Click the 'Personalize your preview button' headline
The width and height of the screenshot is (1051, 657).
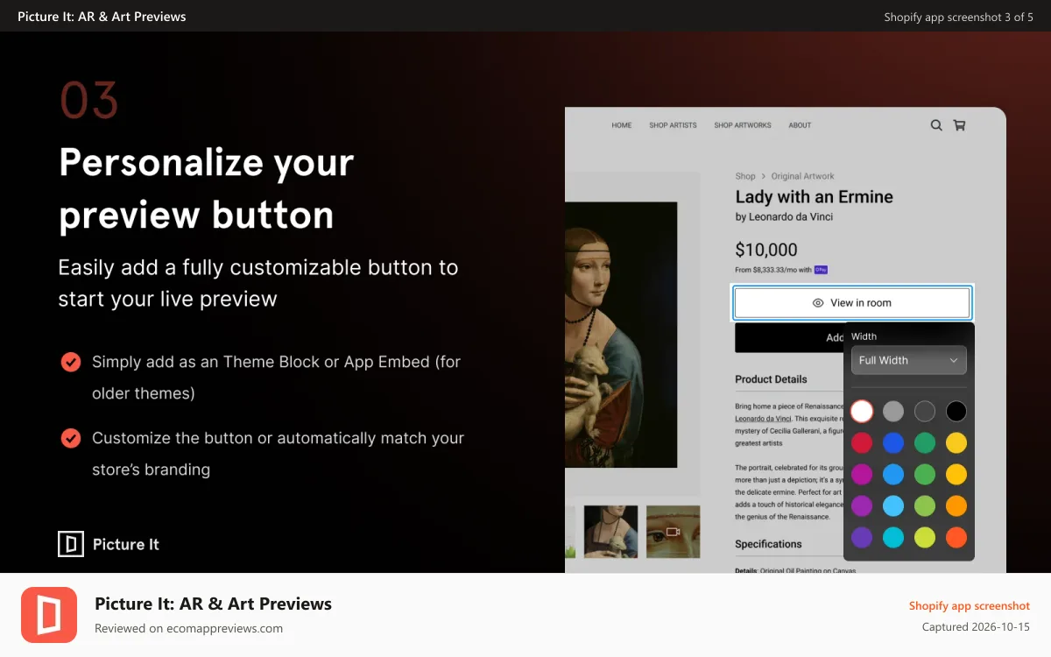207,188
